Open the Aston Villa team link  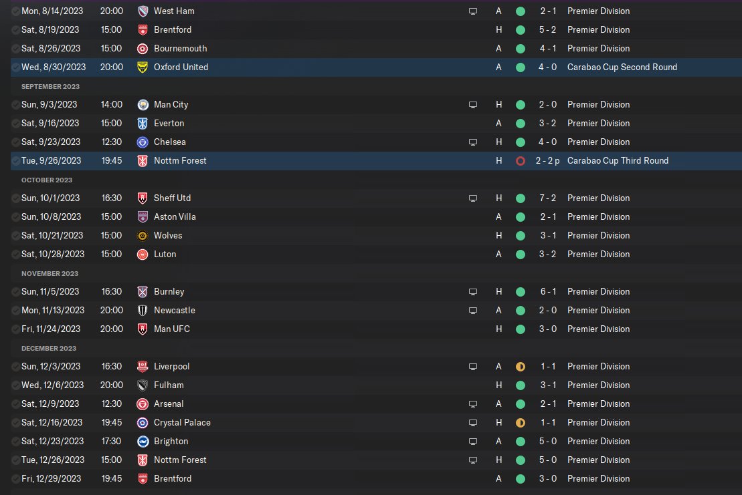point(175,217)
